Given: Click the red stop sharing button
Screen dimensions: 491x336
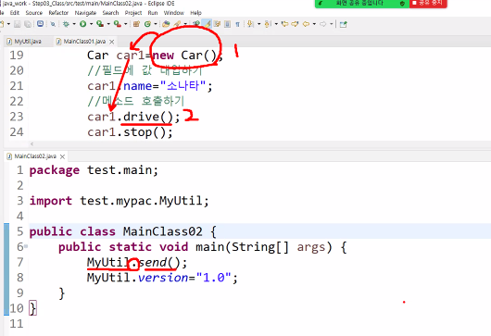Looking at the screenshot, I should [428, 3].
